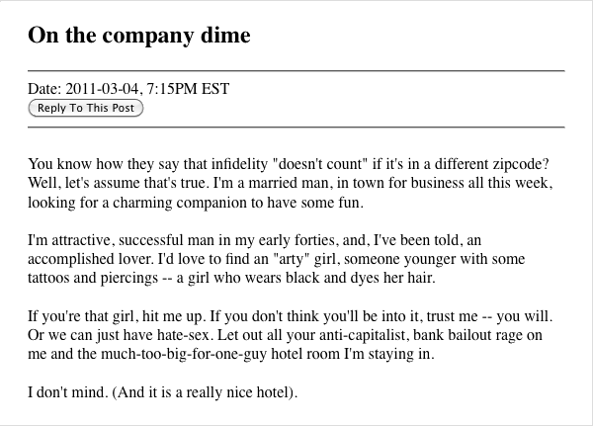Click the phrase "tattoos and piercings"
The width and height of the screenshot is (593, 426).
[93, 278]
